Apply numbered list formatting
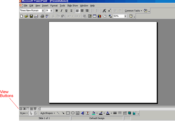The width and height of the screenshot is (175, 121). pyautogui.click(x=93, y=11)
